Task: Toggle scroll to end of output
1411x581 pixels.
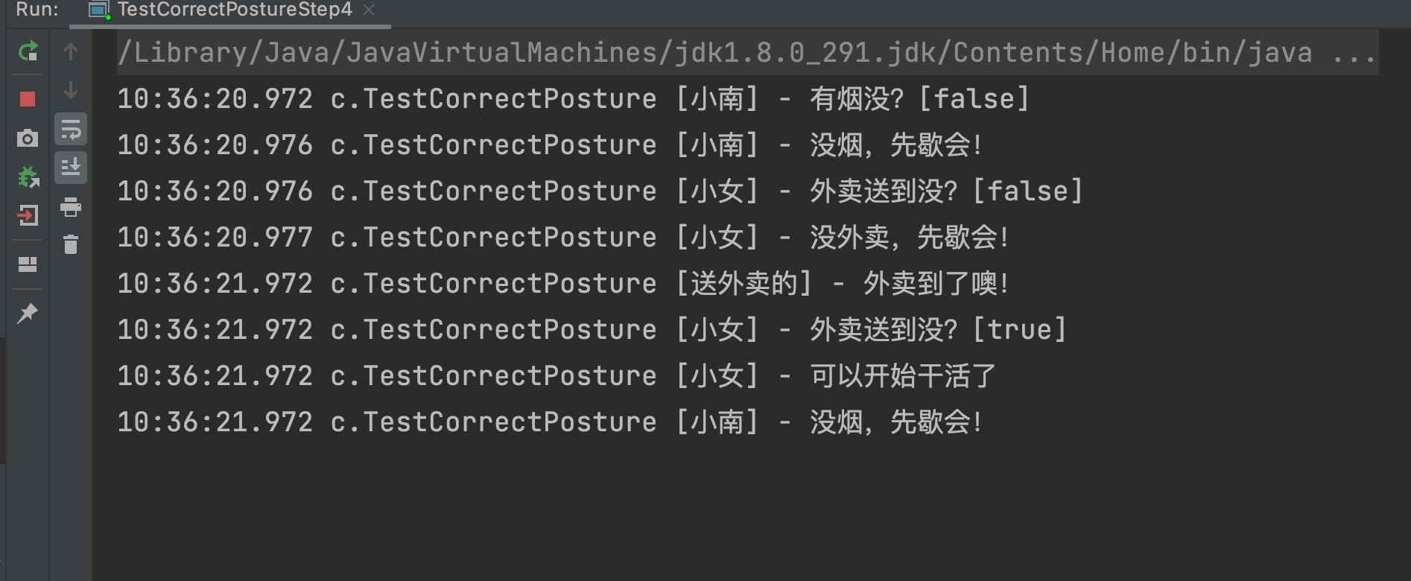Action: tap(71, 168)
